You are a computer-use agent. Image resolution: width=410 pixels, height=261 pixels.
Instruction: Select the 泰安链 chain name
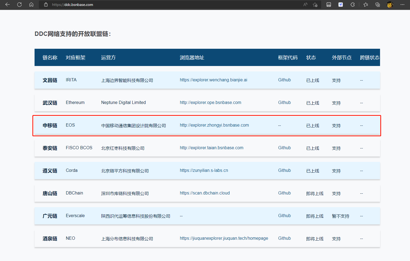pyautogui.click(x=50, y=148)
